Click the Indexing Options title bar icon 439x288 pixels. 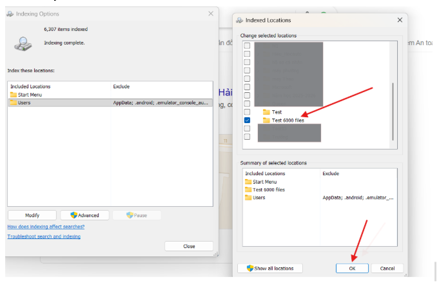coord(10,14)
